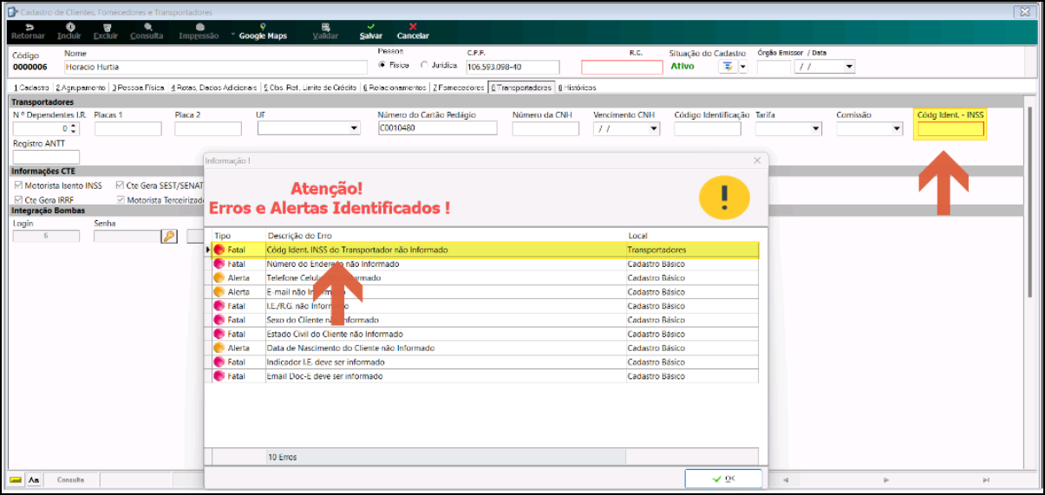The height and width of the screenshot is (495, 1045).
Task: Open the Situação do Cadastro dropdown arrow
Action: tap(741, 67)
